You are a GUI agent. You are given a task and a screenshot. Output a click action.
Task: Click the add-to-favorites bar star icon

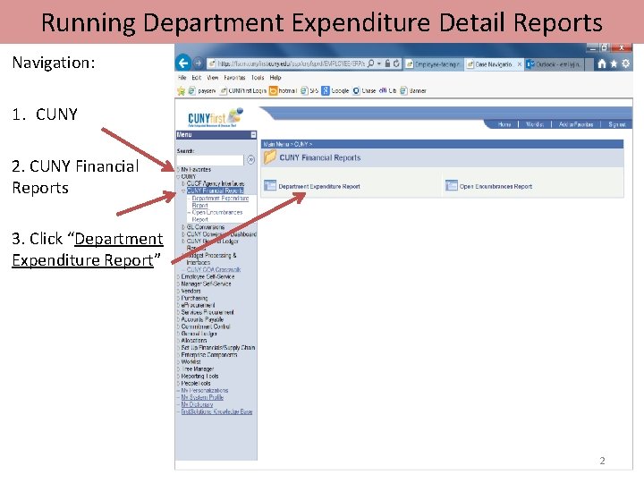pyautogui.click(x=181, y=90)
